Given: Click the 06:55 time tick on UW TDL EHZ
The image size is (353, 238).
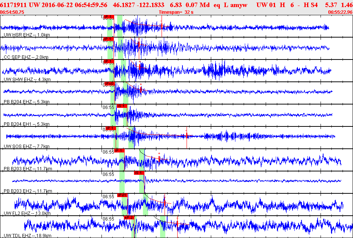Looking at the screenshot, I should (x=109, y=219).
